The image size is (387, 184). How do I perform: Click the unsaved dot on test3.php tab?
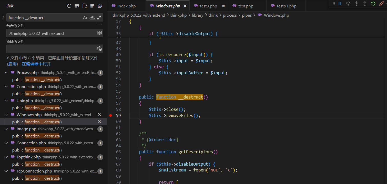coord(223,6)
